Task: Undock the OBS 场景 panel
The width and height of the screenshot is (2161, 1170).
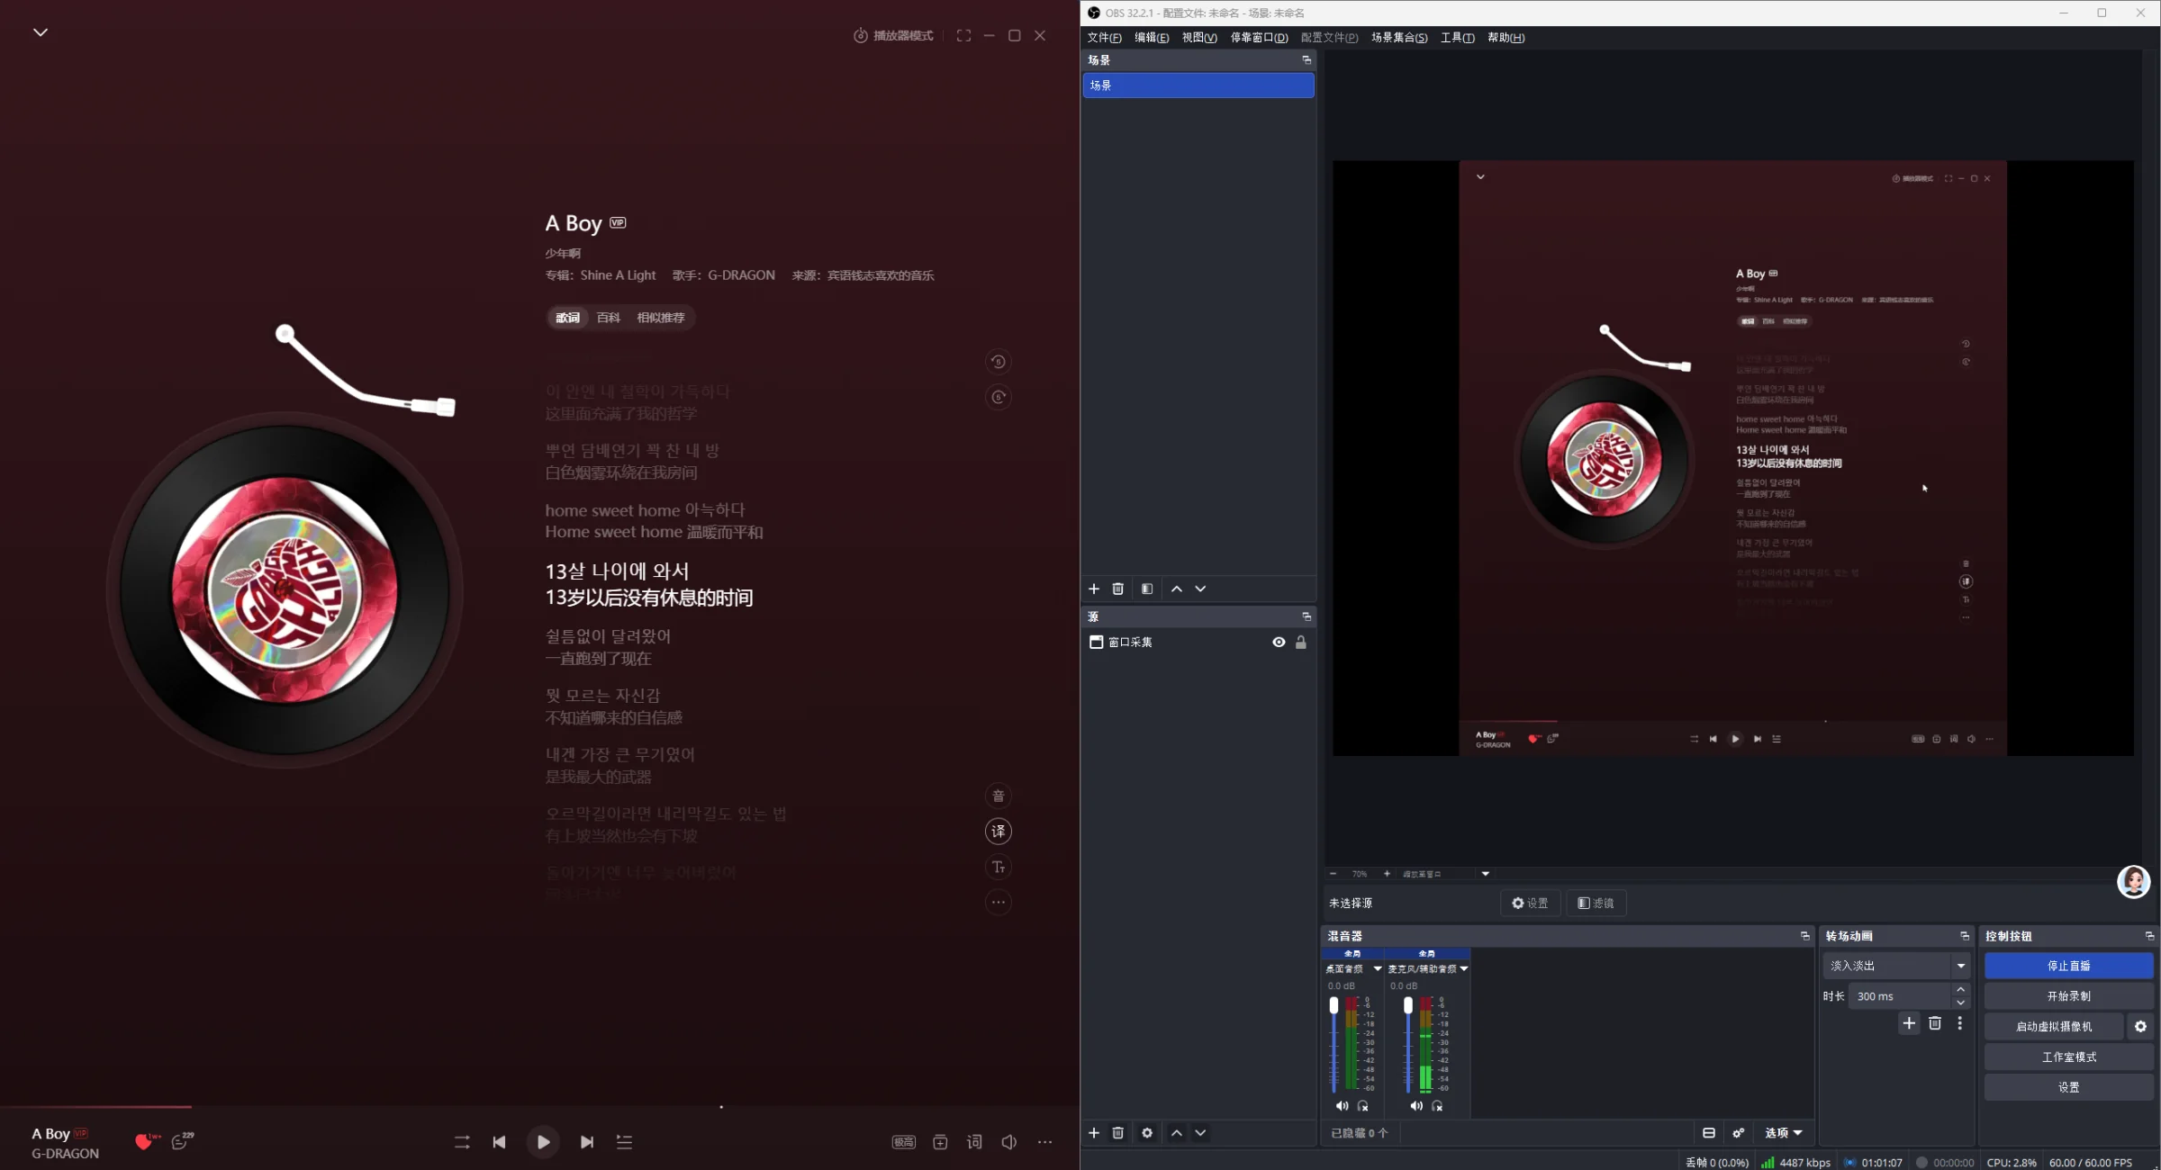Action: pyautogui.click(x=1307, y=60)
